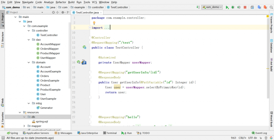The height and width of the screenshot is (140, 274).
Task: Open the Refactor menu
Action: (x=61, y=2)
